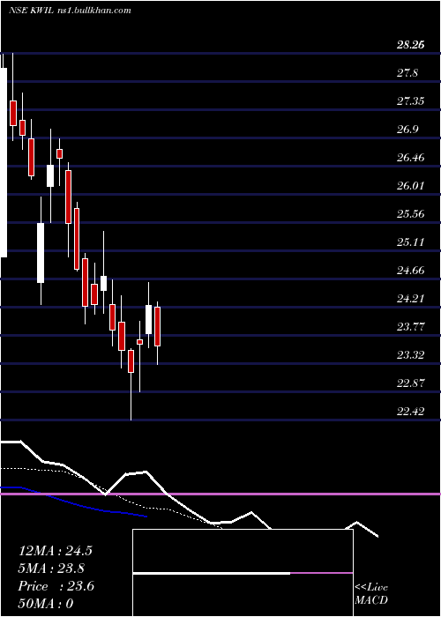The image size is (441, 617).
Task: Click the blue moving average line
Action: pos(73,504)
